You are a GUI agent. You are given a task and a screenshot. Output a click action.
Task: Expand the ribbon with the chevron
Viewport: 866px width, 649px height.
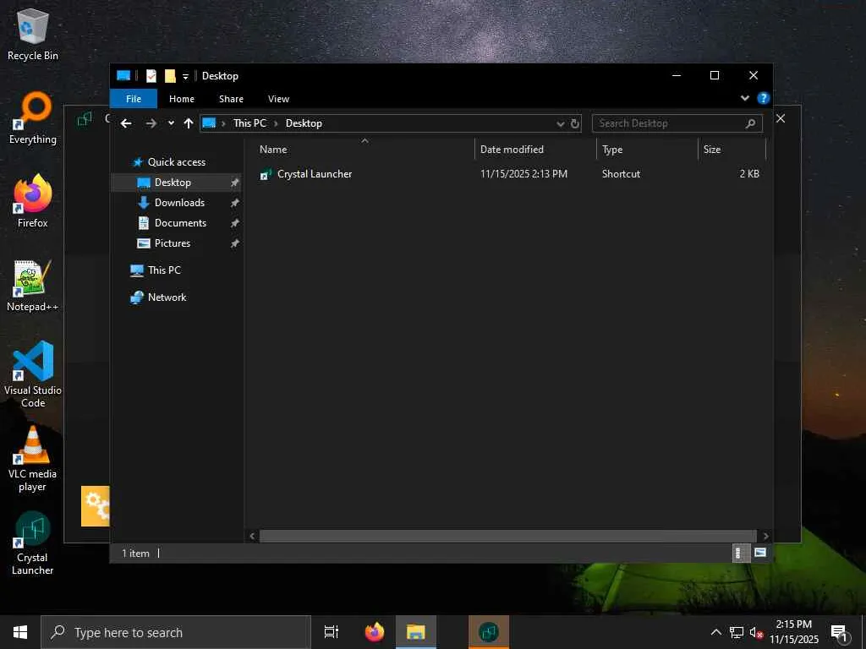click(744, 98)
